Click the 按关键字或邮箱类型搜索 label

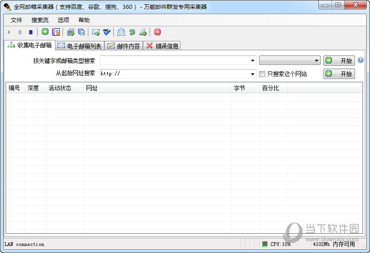click(x=64, y=61)
